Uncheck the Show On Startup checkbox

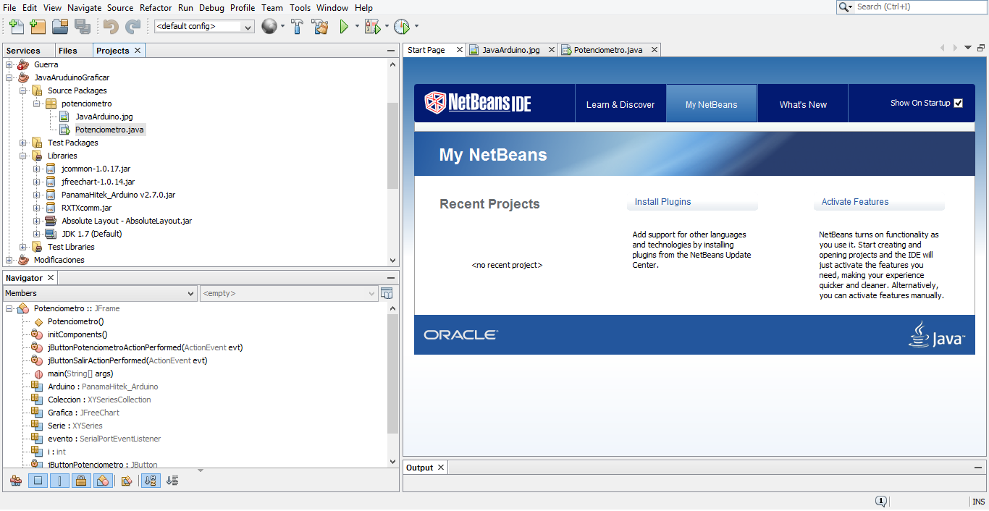(959, 103)
